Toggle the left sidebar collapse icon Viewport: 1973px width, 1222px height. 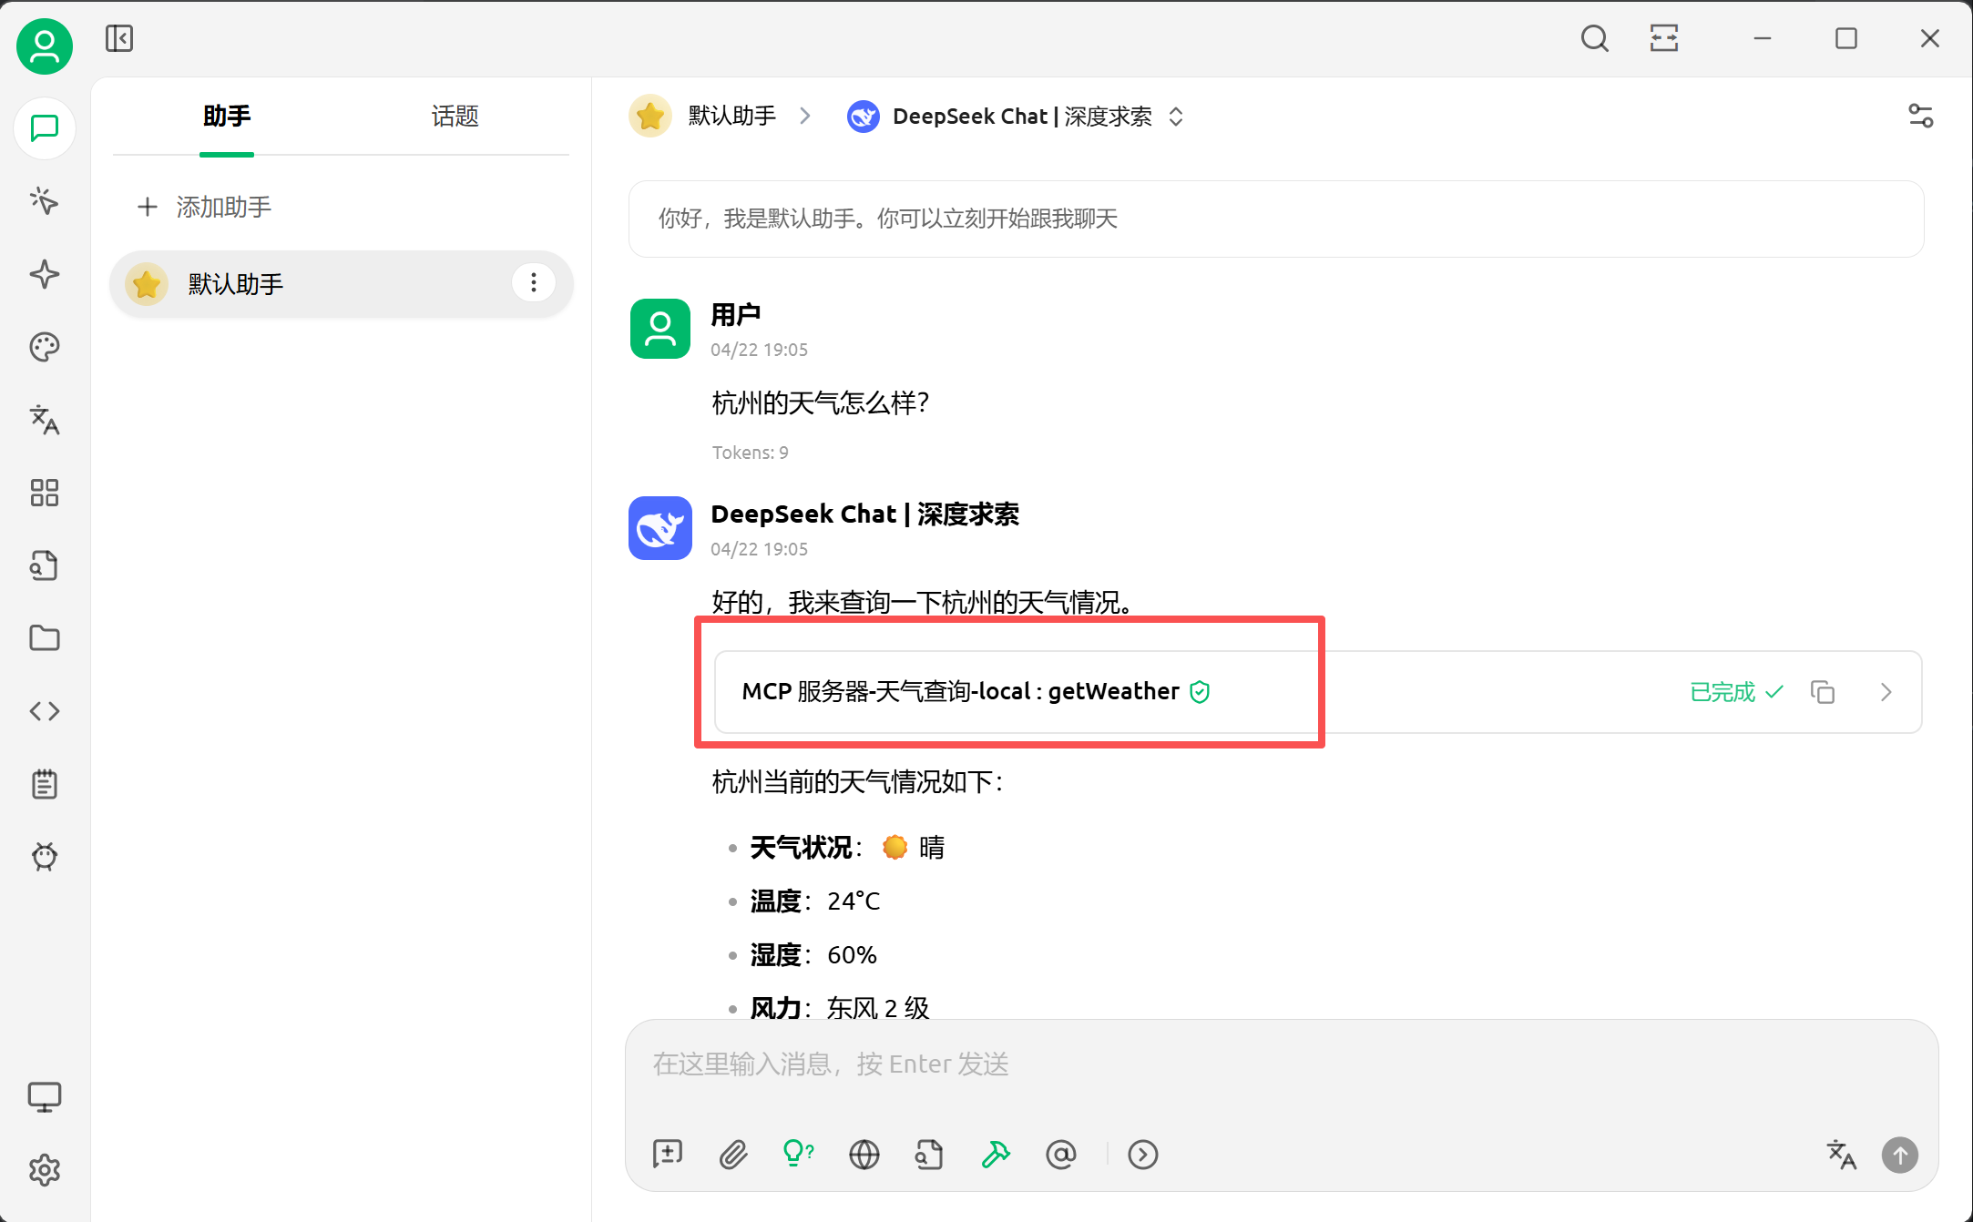pos(119,38)
